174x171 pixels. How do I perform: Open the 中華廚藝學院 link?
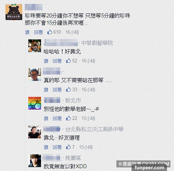[97, 43]
